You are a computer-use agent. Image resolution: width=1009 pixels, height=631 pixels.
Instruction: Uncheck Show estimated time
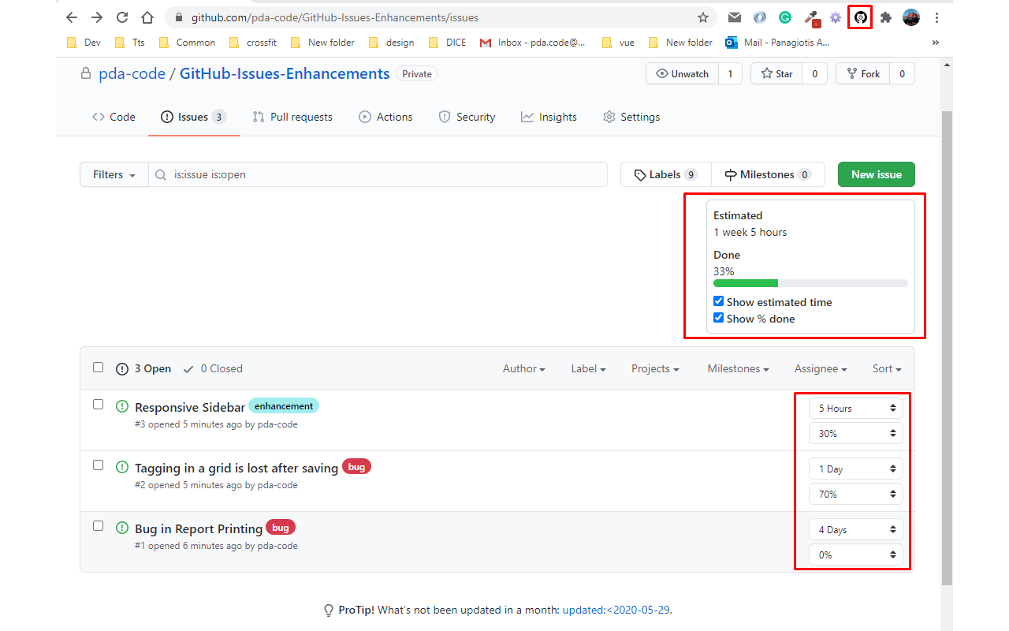click(x=718, y=301)
